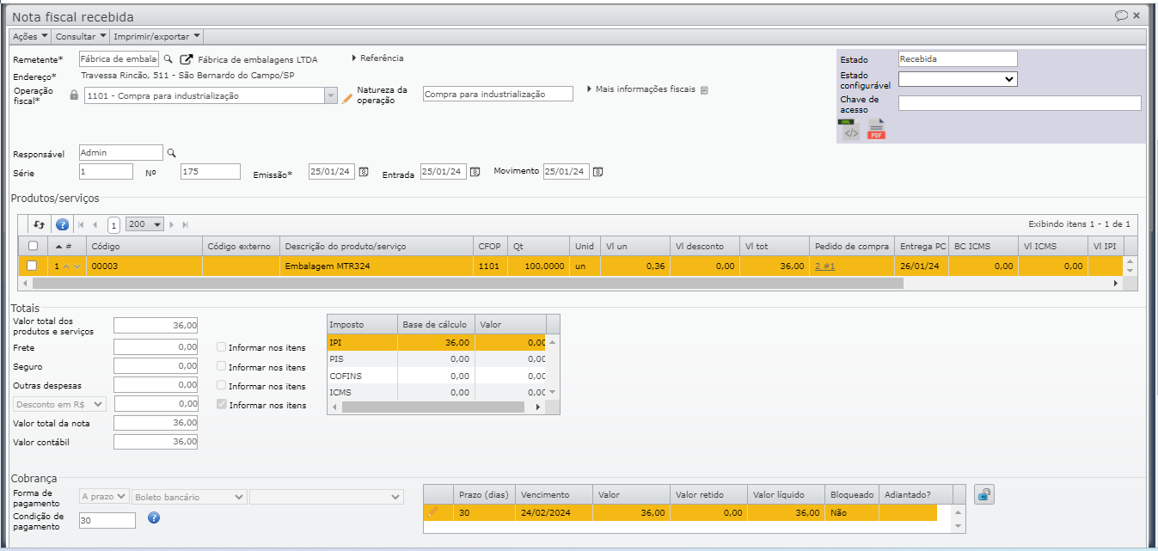Open calendar picker for Emissão date

pyautogui.click(x=363, y=172)
